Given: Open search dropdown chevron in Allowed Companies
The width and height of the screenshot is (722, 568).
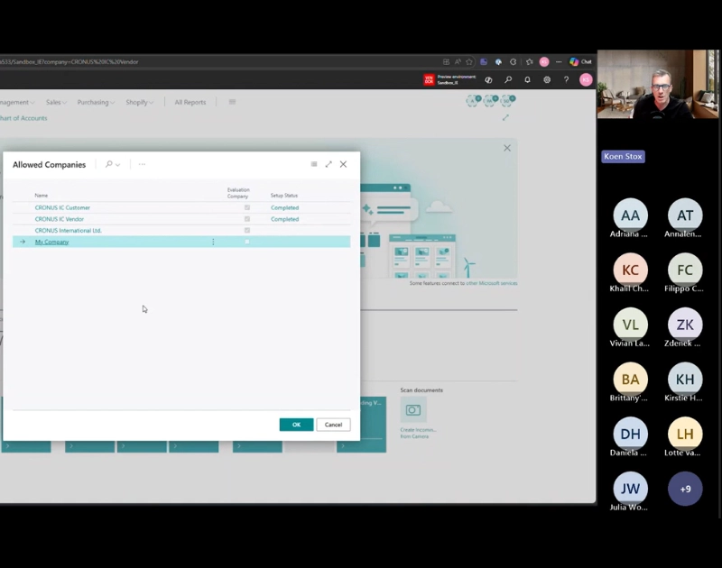Looking at the screenshot, I should 118,165.
